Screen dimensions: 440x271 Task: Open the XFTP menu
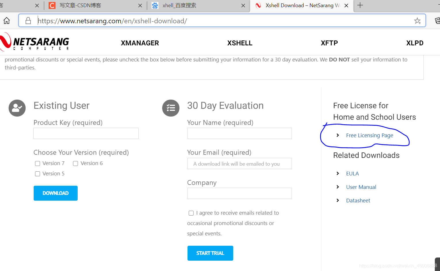click(329, 43)
